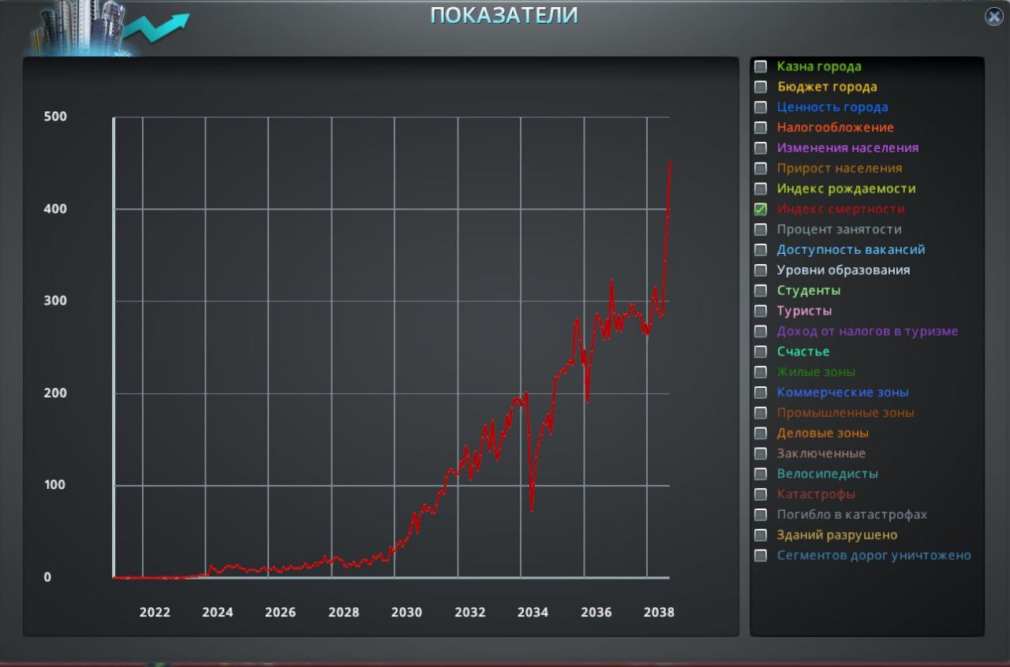Enable the Катастрофы checkbox
This screenshot has height=667, width=1010.
tap(761, 494)
